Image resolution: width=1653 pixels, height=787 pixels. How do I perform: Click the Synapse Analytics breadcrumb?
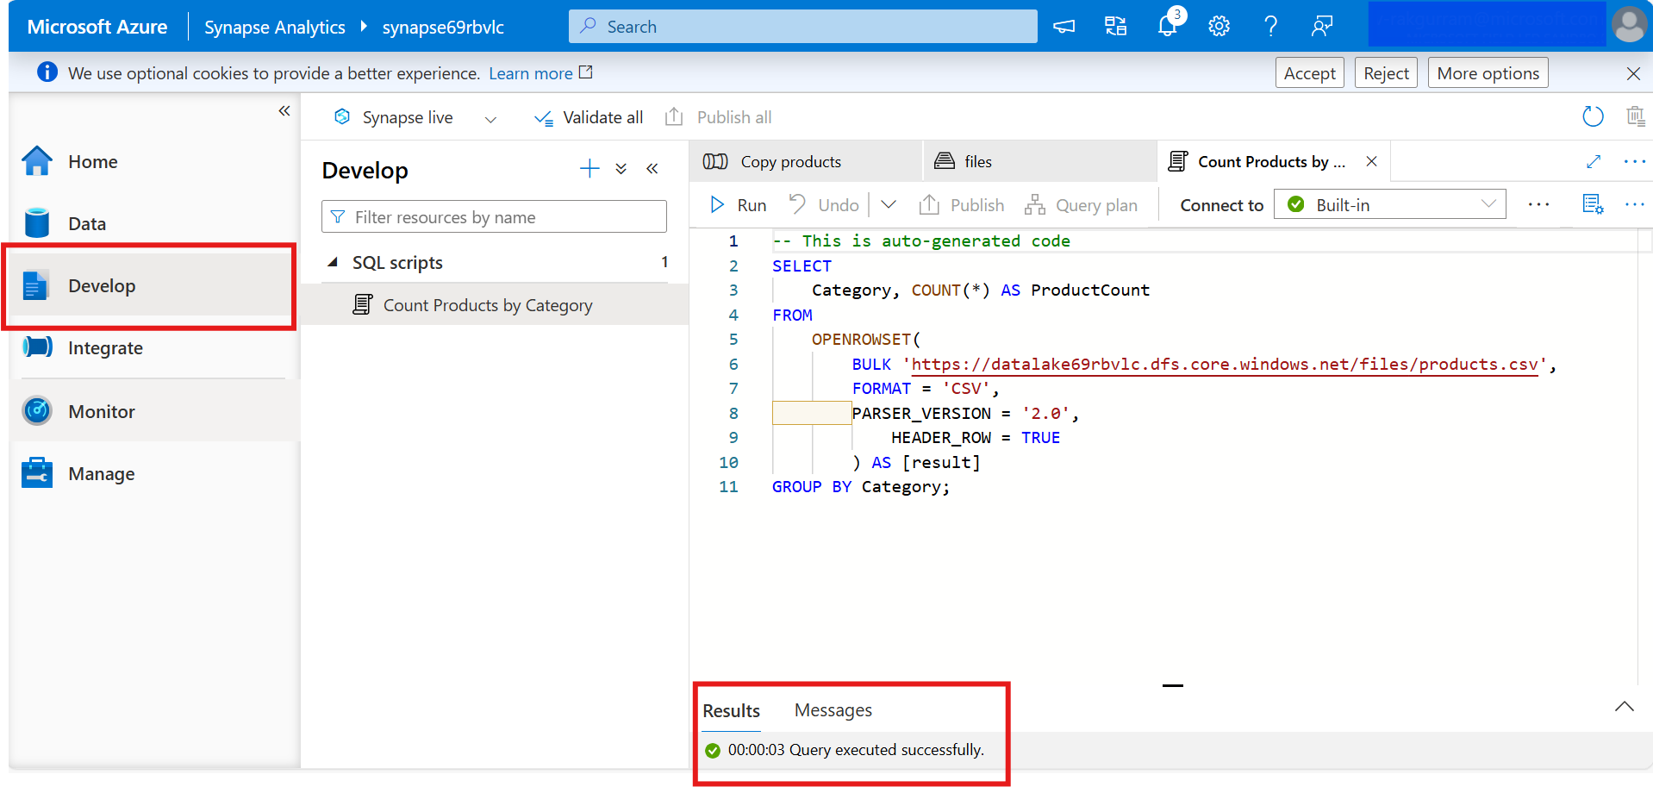coord(274,28)
